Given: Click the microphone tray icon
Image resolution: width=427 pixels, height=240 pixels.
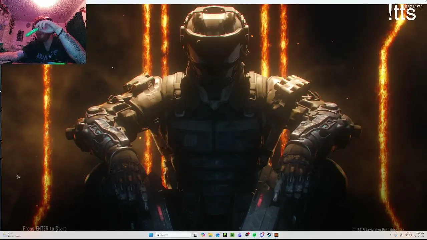Looking at the screenshot, I should pyautogui.click(x=401, y=235).
